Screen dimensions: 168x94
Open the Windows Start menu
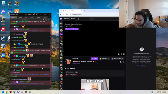coord(3,92)
